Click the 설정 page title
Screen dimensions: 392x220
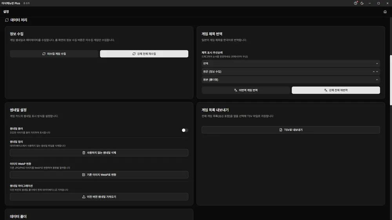click(6, 12)
